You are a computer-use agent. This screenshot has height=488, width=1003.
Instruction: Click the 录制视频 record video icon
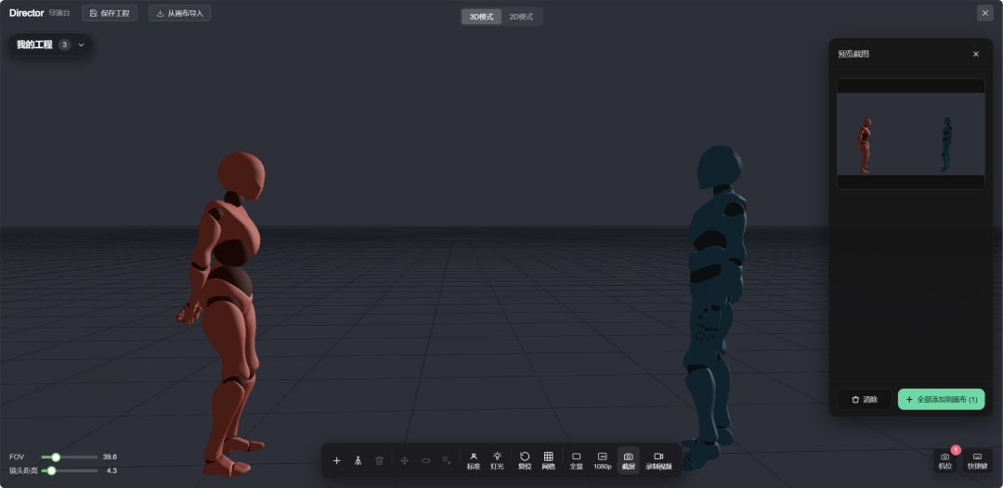tap(658, 460)
